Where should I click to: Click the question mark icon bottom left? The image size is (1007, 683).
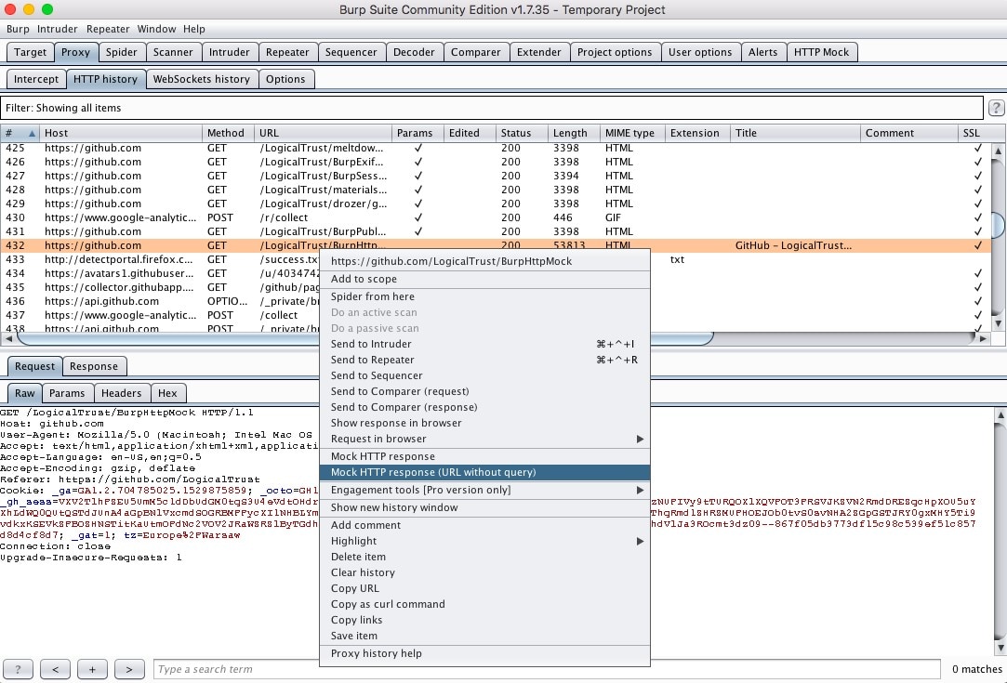pyautogui.click(x=18, y=668)
